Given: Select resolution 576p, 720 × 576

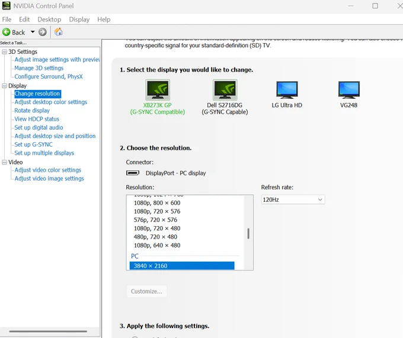Looking at the screenshot, I should coord(155,220).
